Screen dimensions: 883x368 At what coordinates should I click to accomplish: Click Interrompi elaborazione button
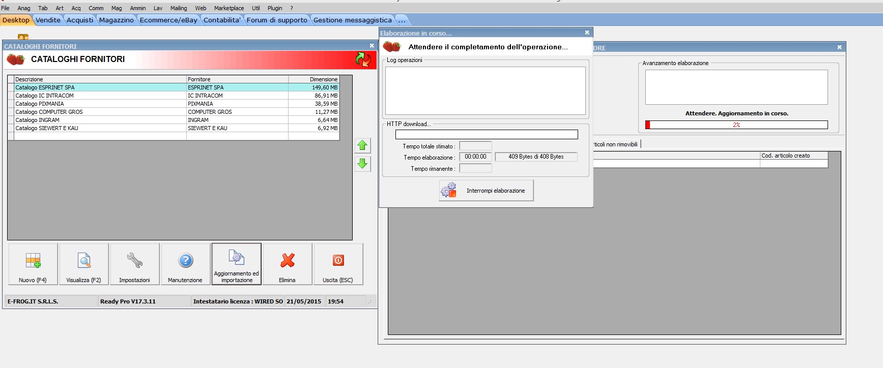(x=486, y=191)
